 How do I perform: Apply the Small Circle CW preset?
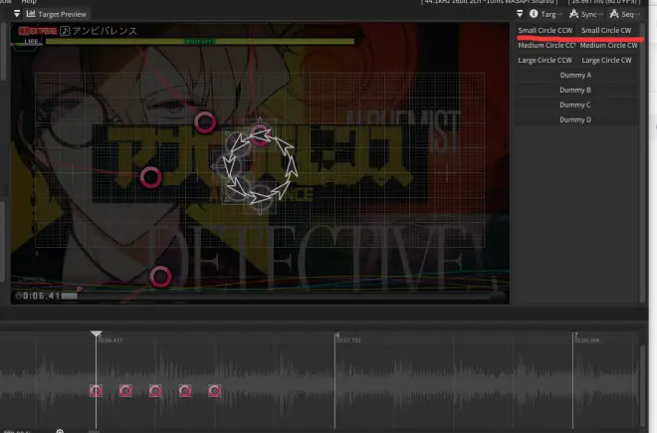click(x=606, y=30)
